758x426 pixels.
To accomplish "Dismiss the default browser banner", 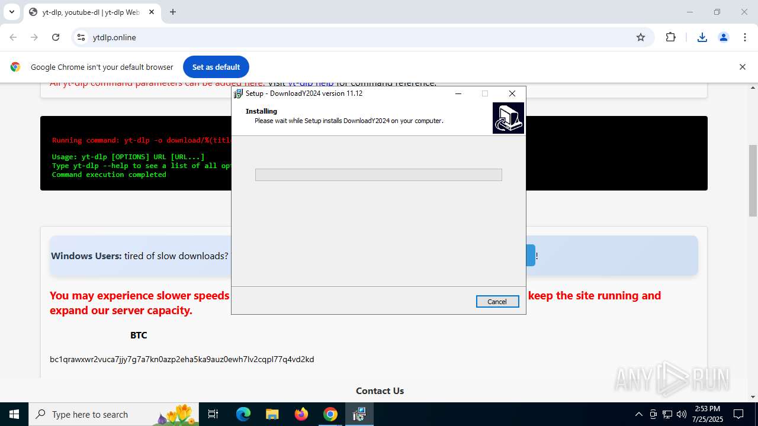I will pyautogui.click(x=742, y=67).
